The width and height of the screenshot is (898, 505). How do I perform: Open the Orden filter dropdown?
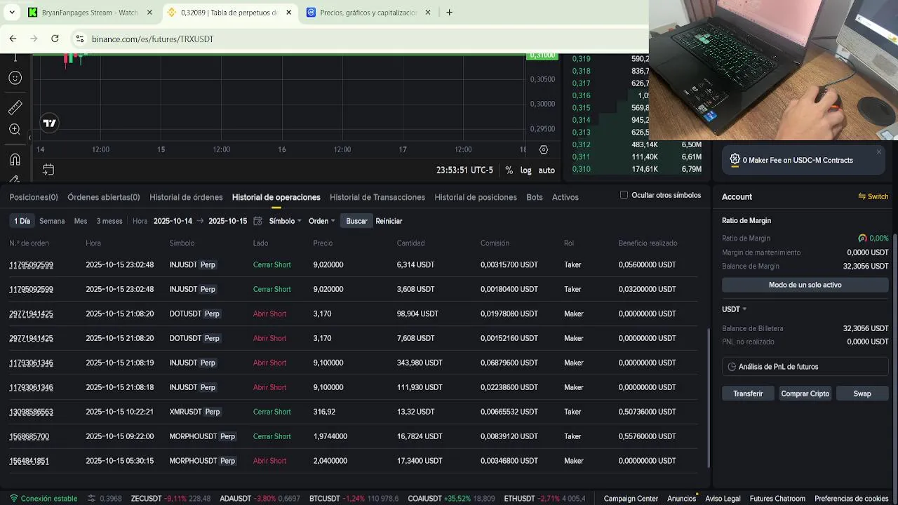coord(321,221)
